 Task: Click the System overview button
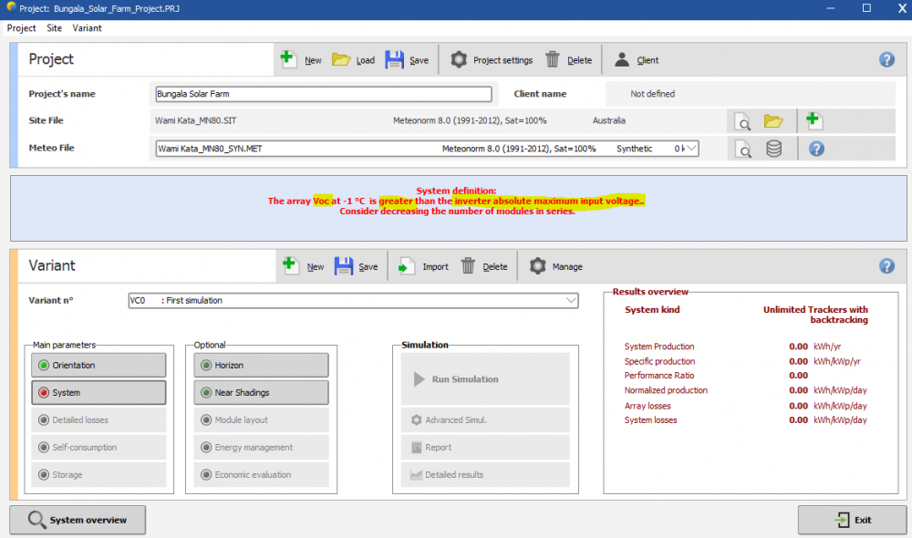click(x=77, y=520)
